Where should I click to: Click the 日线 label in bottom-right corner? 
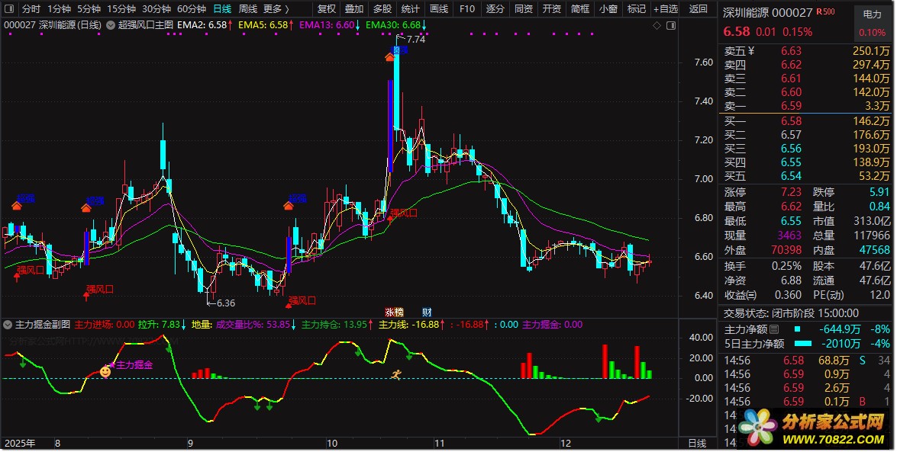coord(697,444)
